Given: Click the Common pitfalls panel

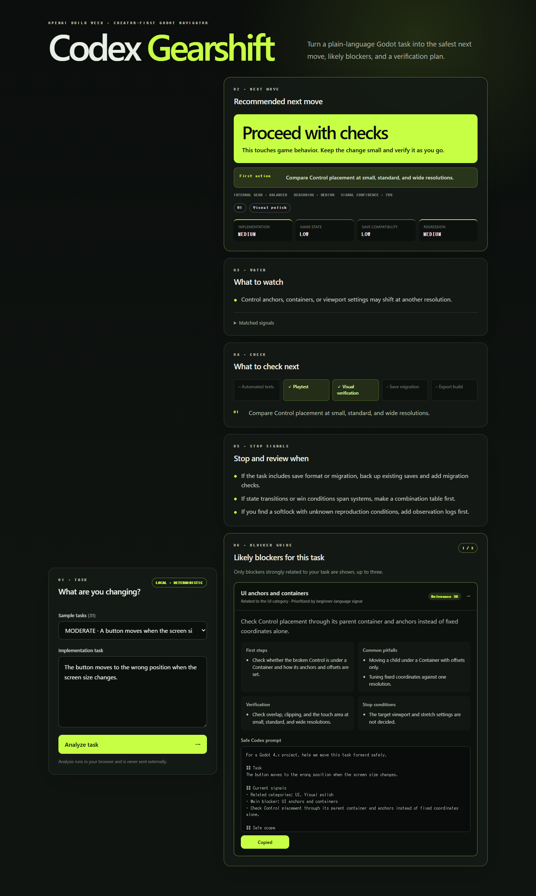Looking at the screenshot, I should click(414, 667).
